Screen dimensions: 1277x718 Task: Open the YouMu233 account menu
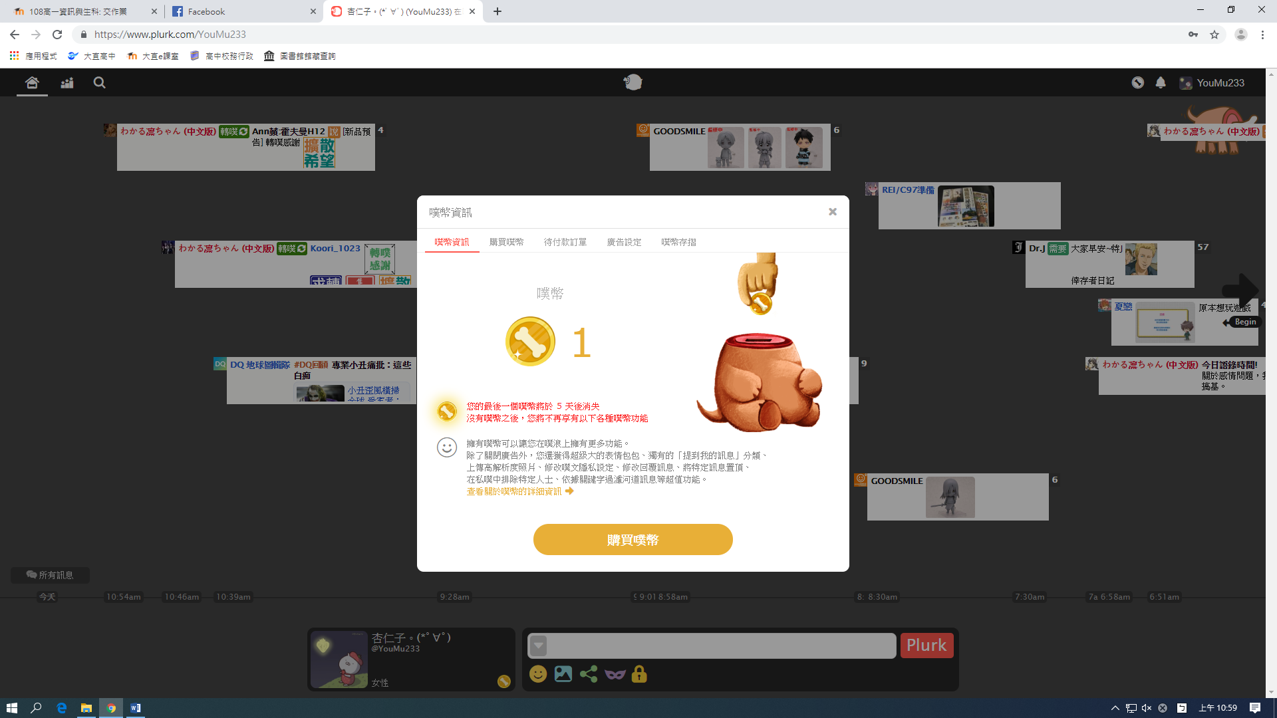coord(1212,82)
